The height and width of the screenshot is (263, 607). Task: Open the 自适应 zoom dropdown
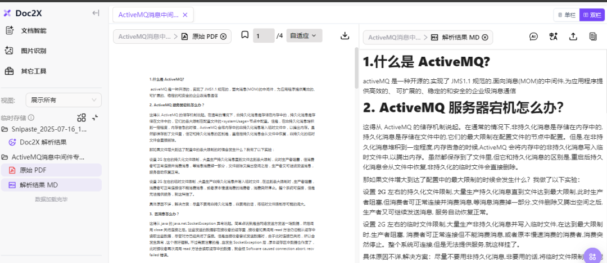pyautogui.click(x=304, y=35)
